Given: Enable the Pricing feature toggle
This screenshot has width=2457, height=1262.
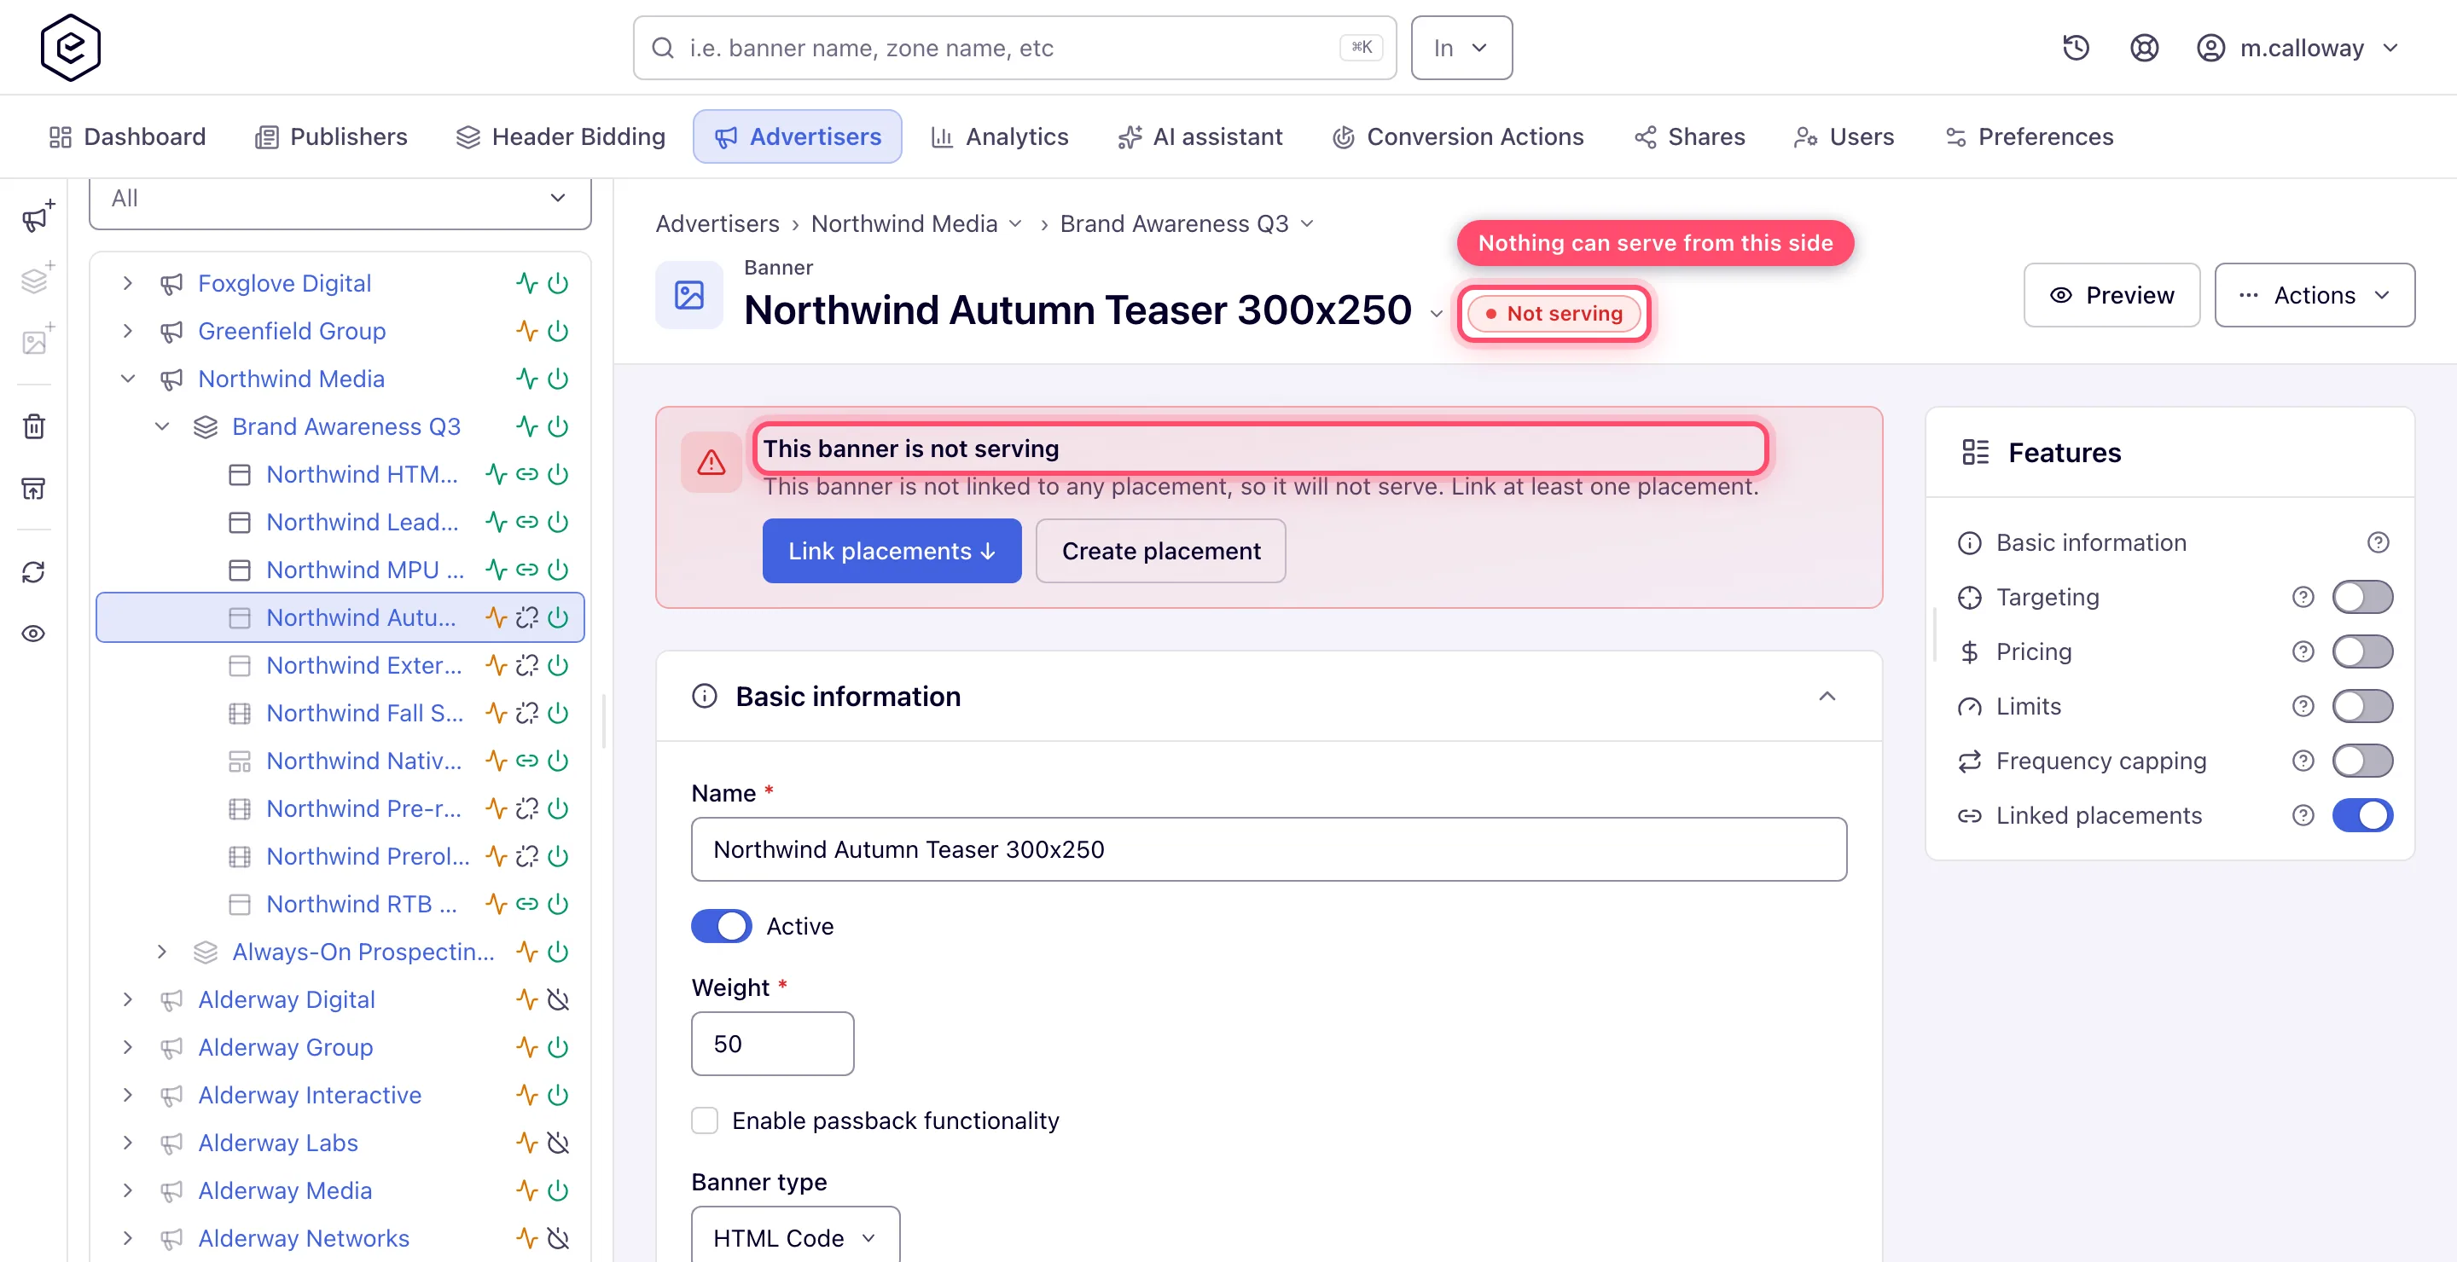Looking at the screenshot, I should pyautogui.click(x=2362, y=652).
